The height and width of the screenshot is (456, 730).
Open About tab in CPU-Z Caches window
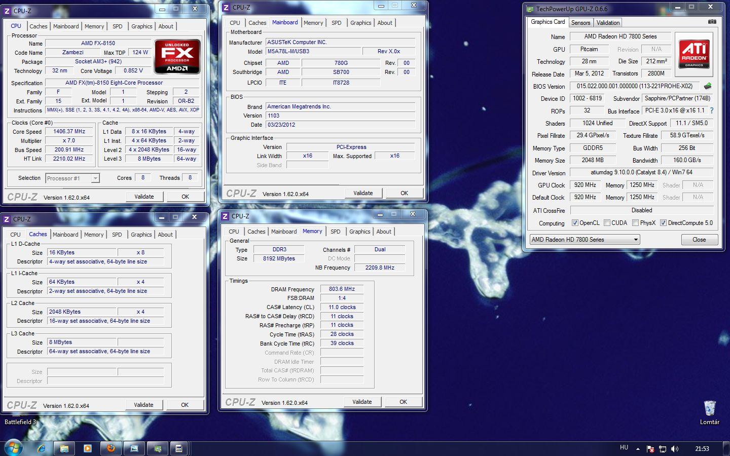point(165,235)
